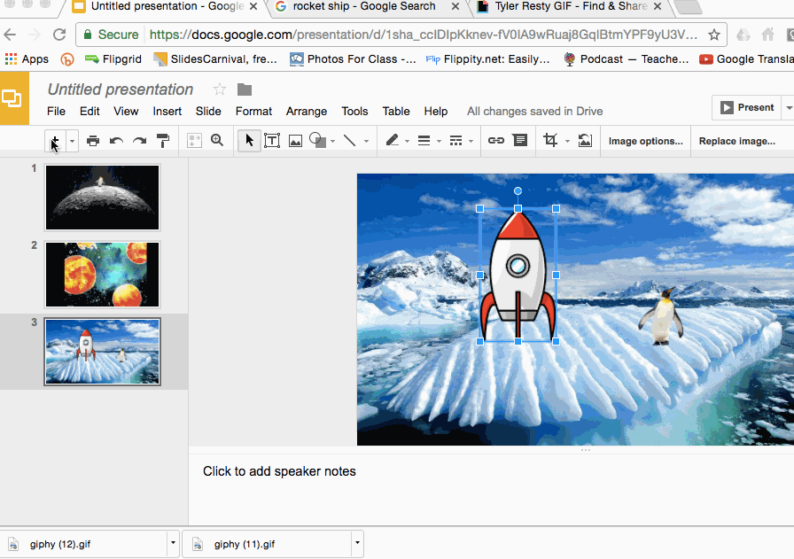Click the Insert link icon
The image size is (794, 559).
[496, 141]
